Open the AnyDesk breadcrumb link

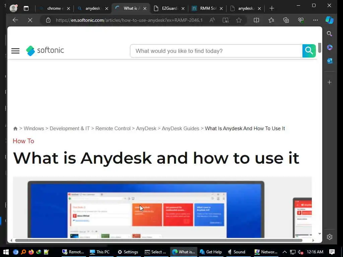(146, 128)
